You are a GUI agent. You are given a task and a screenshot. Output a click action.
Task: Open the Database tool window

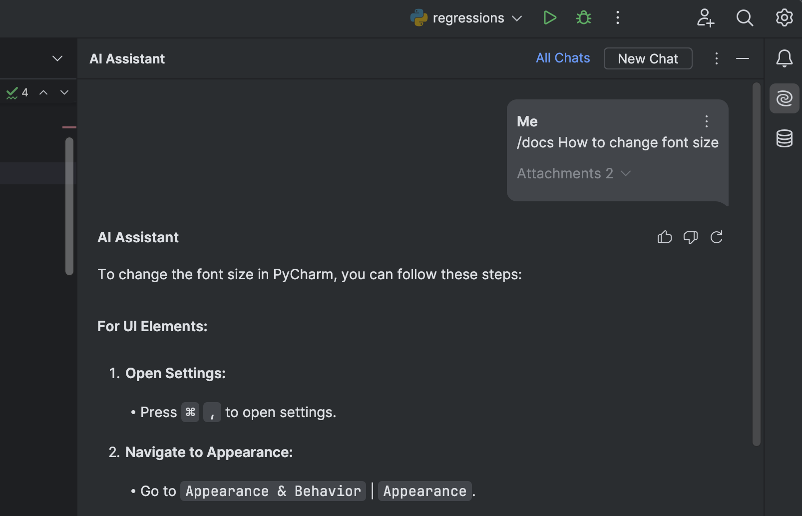tap(784, 138)
